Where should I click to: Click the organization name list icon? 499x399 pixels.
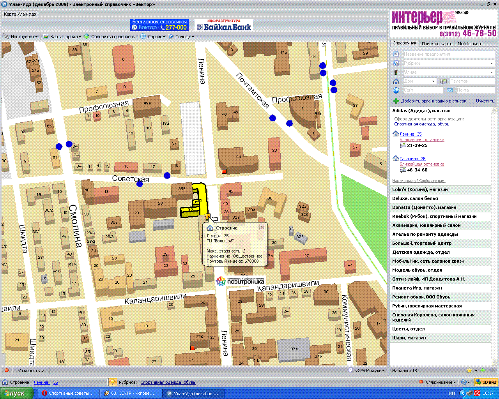[x=396, y=54]
